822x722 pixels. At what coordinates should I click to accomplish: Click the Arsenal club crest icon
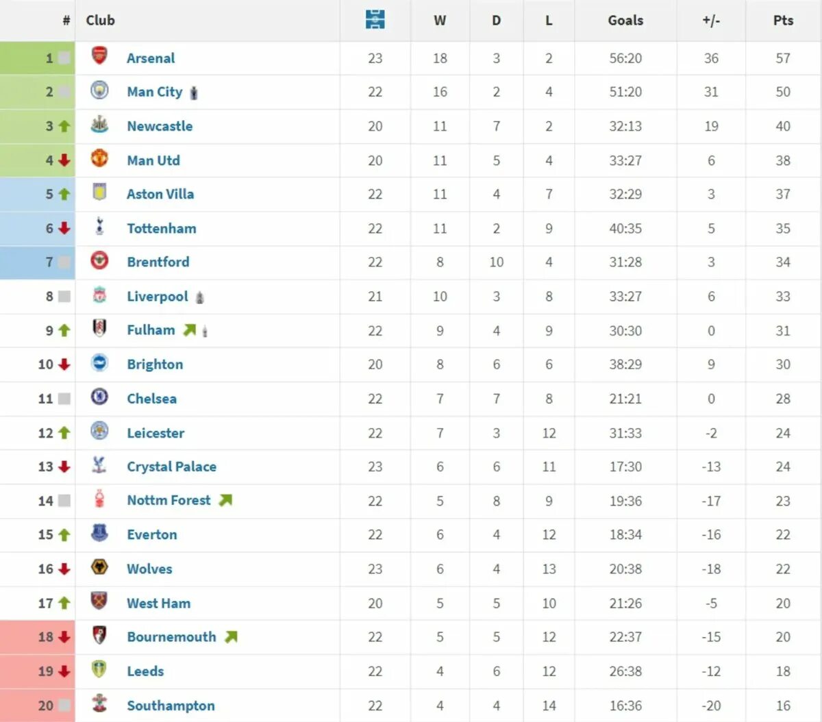(99, 56)
